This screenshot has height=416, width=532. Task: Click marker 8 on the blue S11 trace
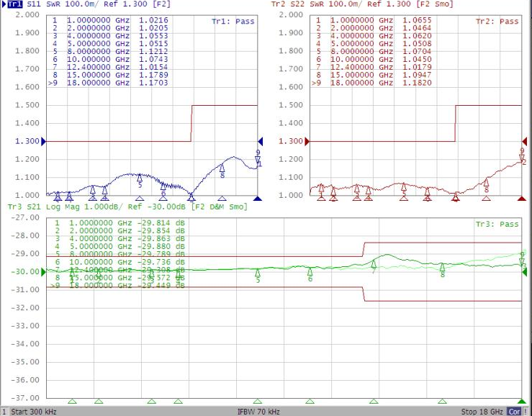click(222, 169)
